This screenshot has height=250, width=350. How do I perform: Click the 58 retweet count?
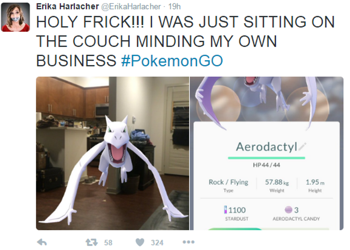pos(108,243)
